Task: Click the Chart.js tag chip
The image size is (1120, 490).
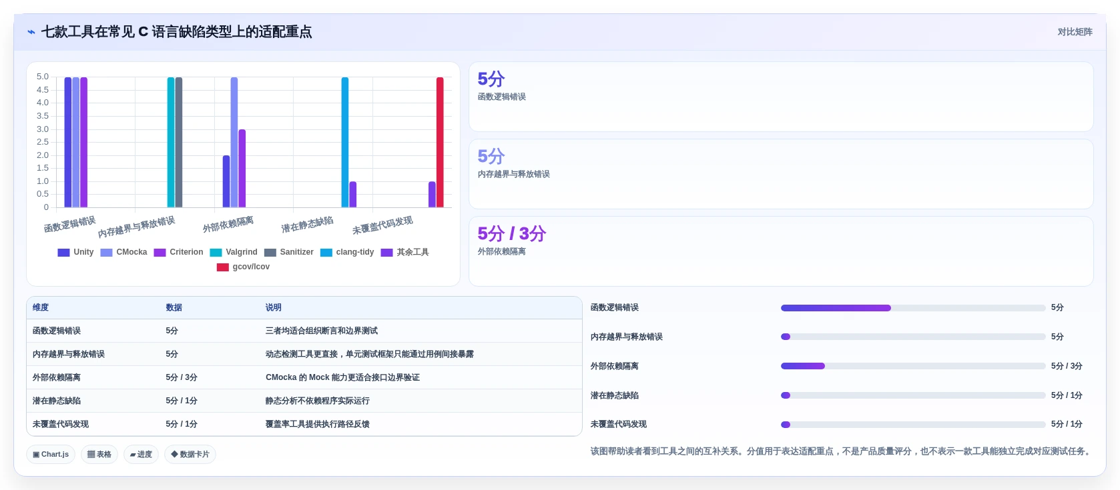Action: (x=51, y=455)
